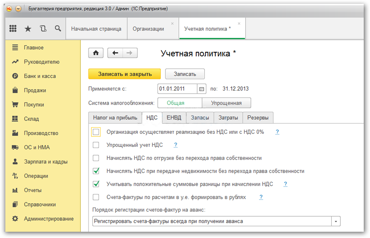Expand invoice registration order dropdown
The image size is (370, 238).
(336, 221)
